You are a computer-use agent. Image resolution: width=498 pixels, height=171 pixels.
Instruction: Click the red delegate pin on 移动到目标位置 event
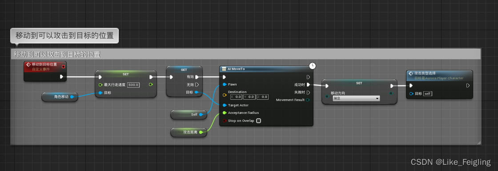(x=63, y=66)
